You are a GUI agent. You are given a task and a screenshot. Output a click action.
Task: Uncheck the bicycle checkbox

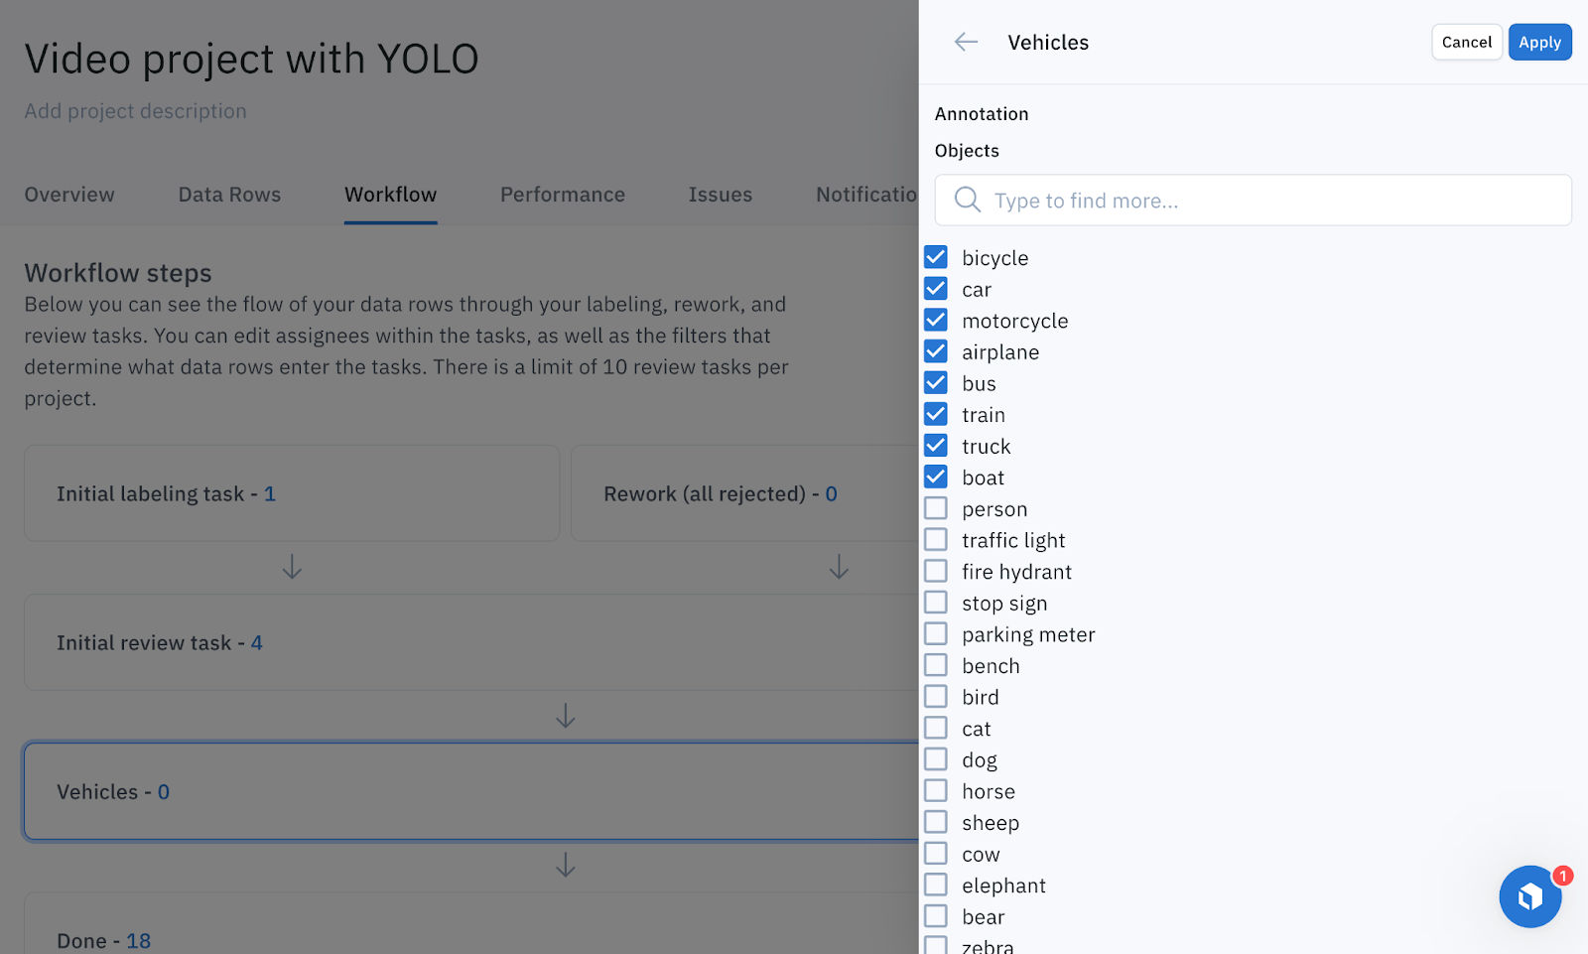pos(936,258)
